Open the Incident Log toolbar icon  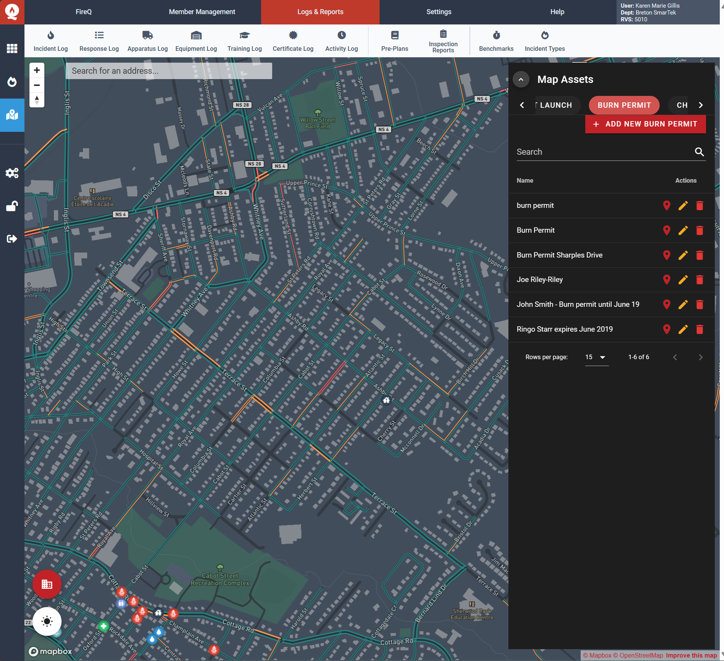(50, 36)
